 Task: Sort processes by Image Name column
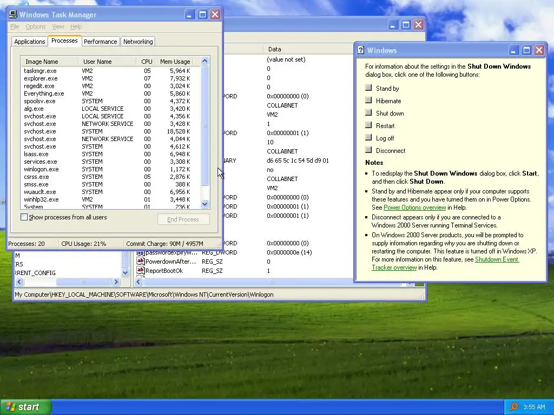(x=49, y=62)
